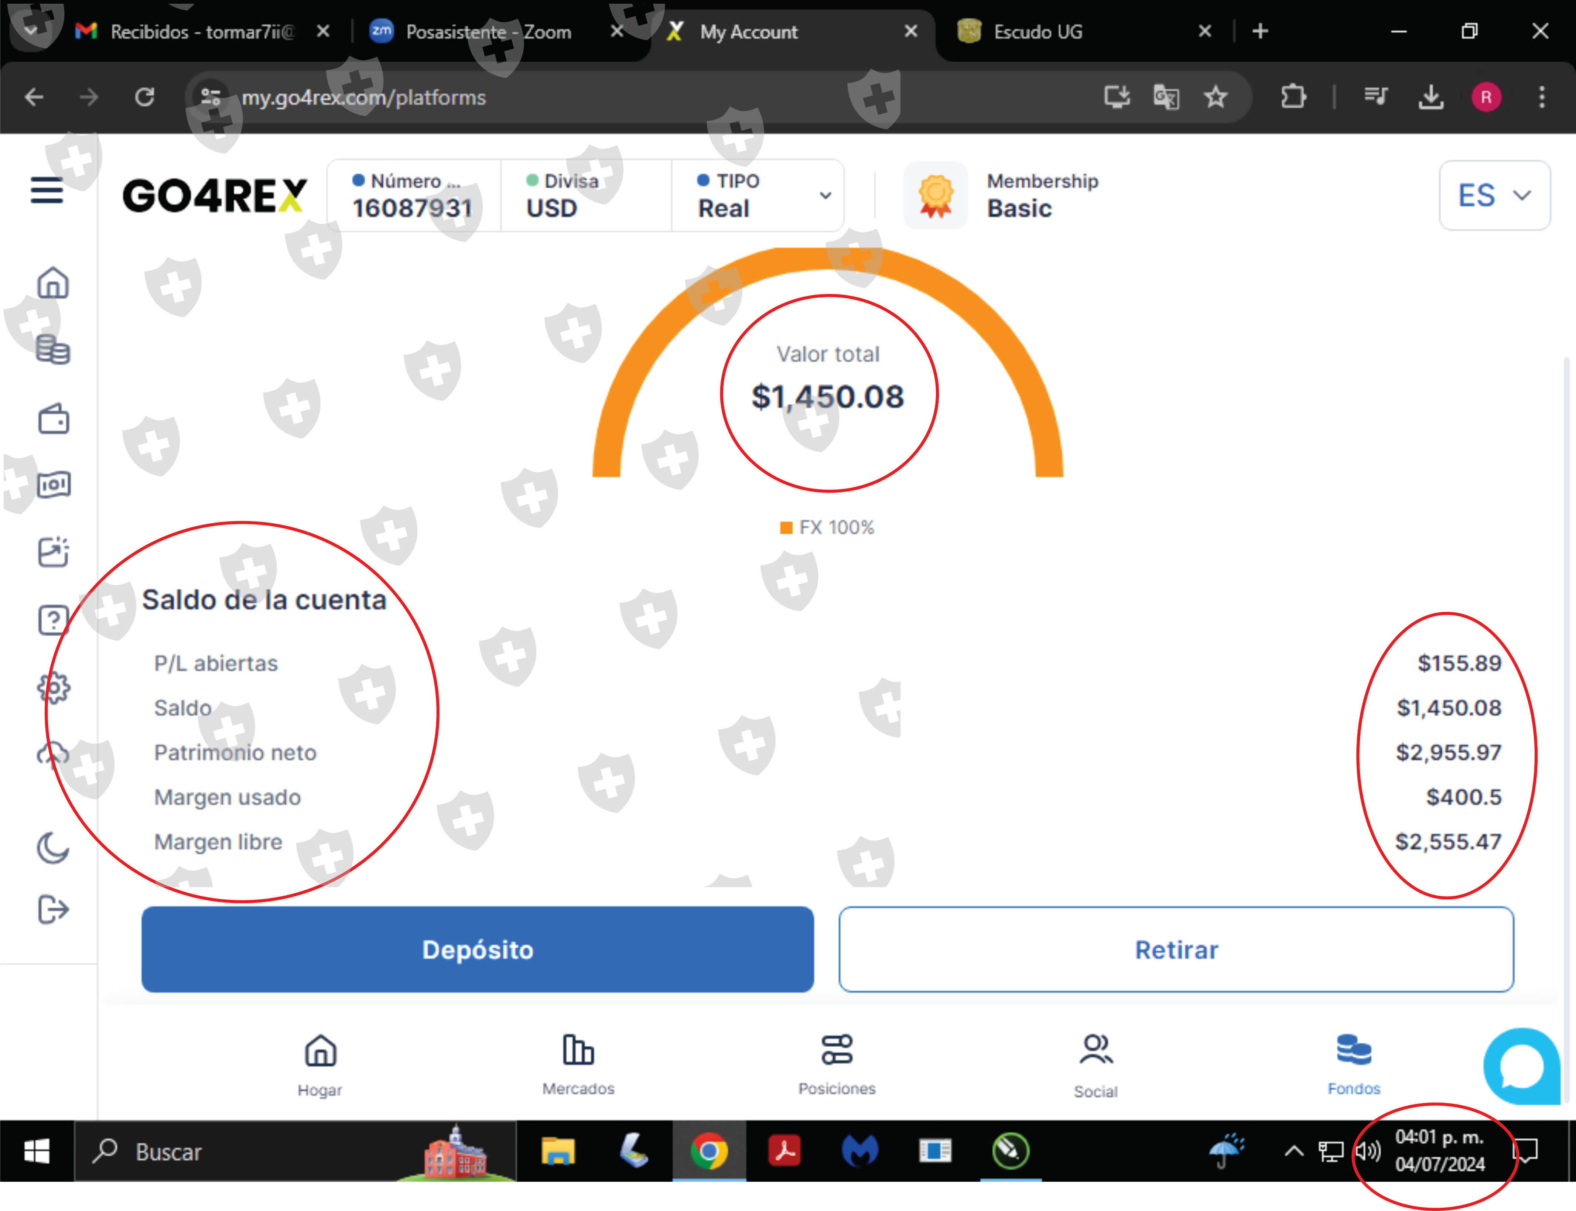Click the orange FX 100% legend swatch
This screenshot has width=1576, height=1211.
pyautogui.click(x=787, y=528)
